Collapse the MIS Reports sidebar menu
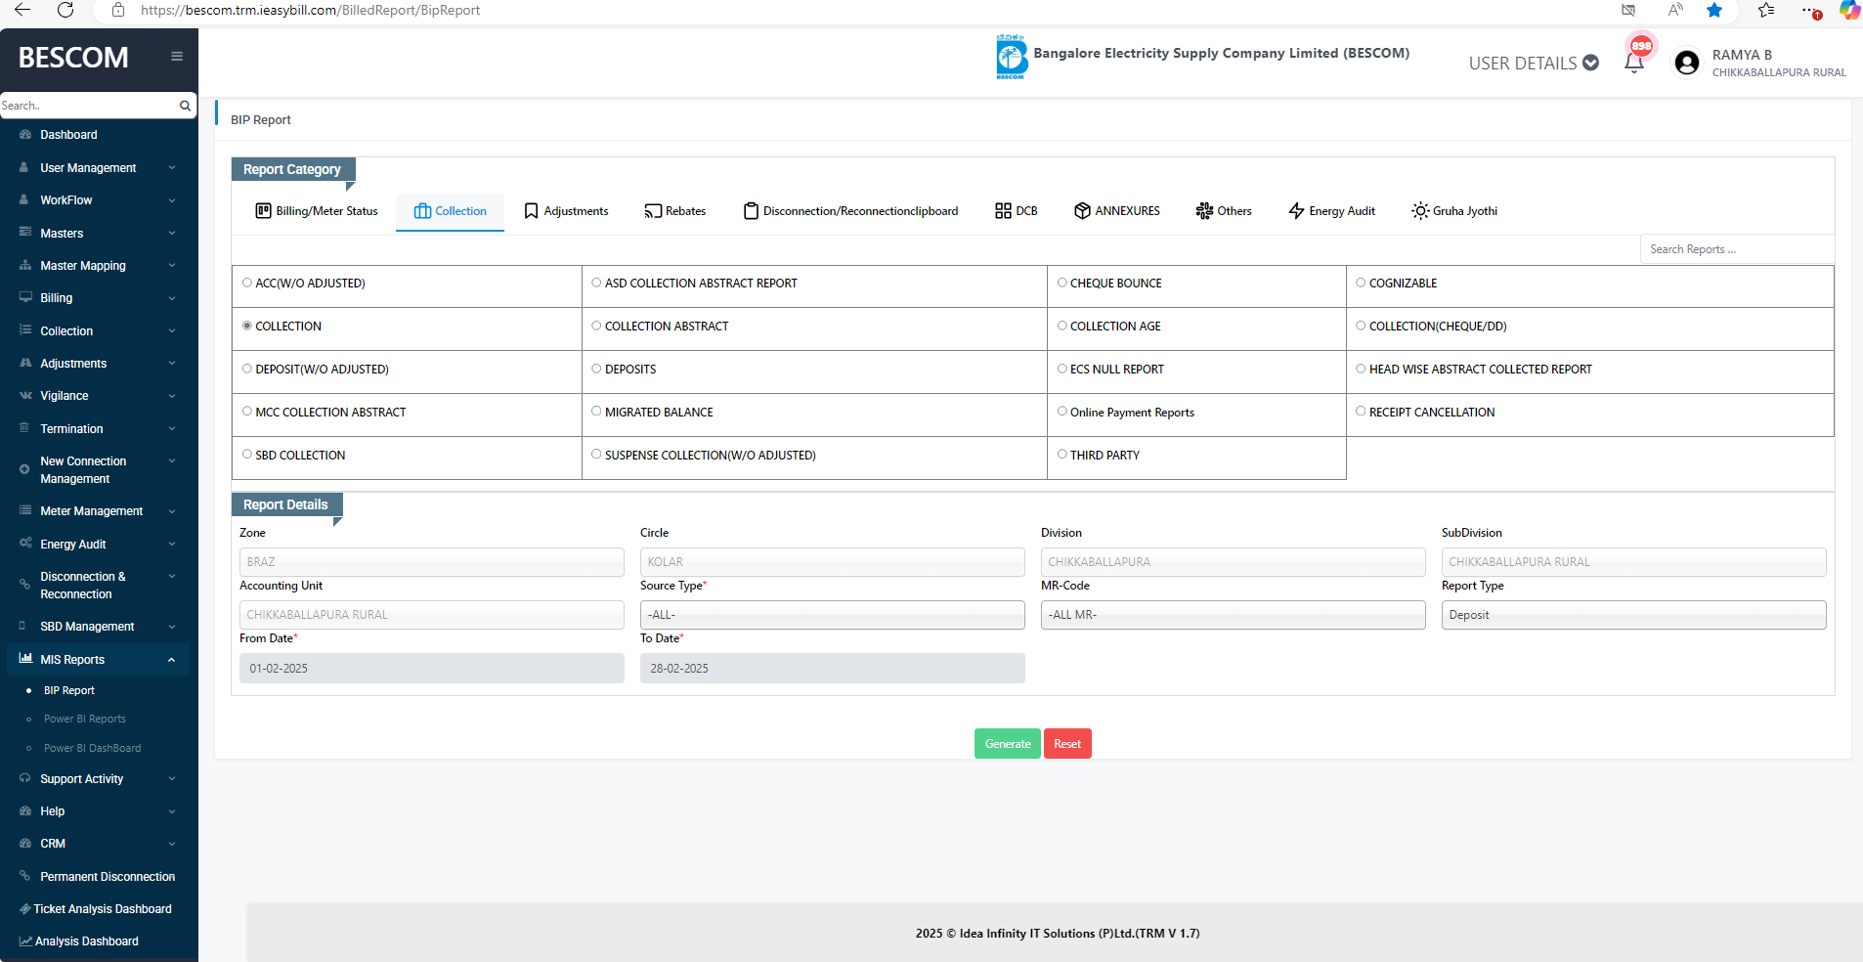 tap(98, 660)
